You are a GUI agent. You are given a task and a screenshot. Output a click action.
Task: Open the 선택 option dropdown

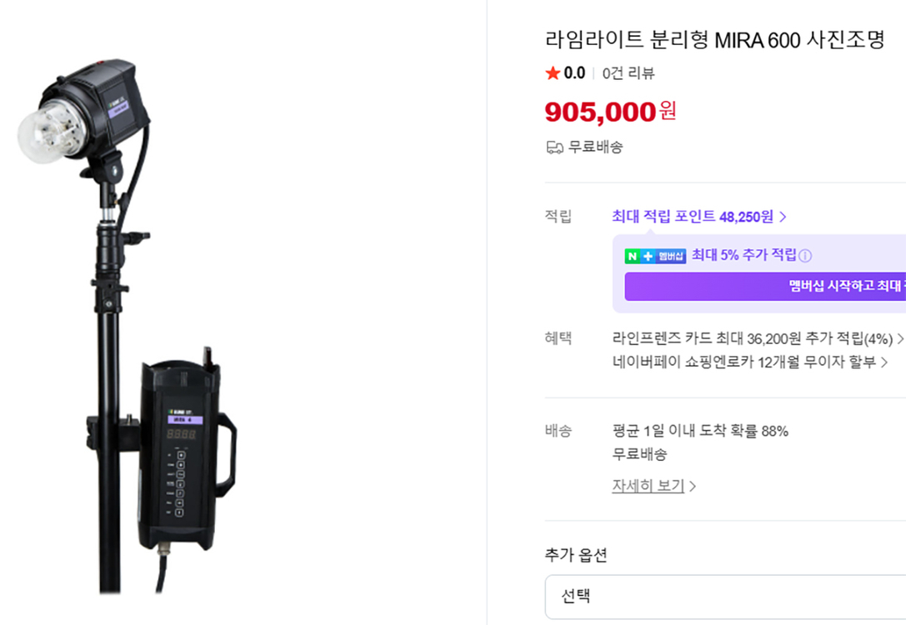point(725,597)
